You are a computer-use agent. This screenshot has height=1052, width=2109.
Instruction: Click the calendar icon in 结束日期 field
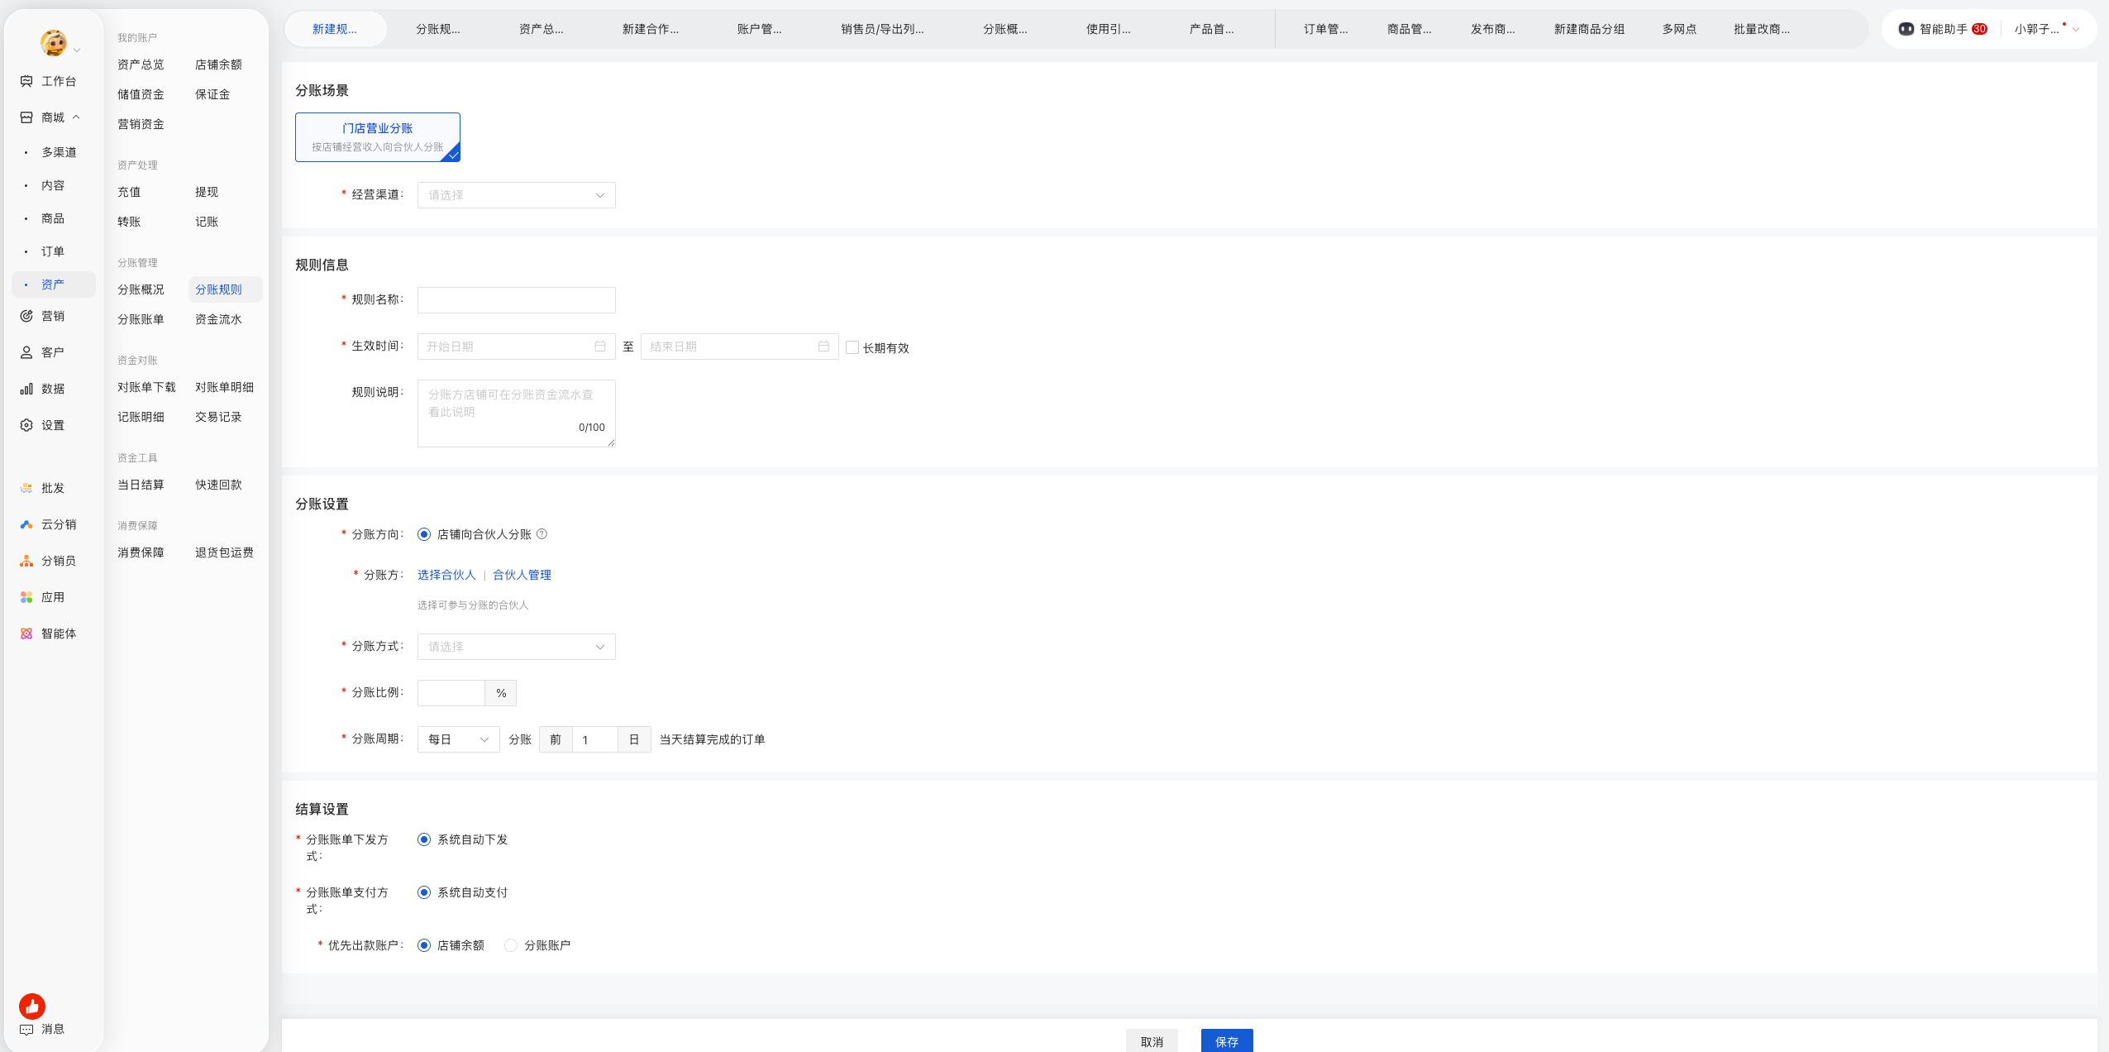pyautogui.click(x=823, y=347)
